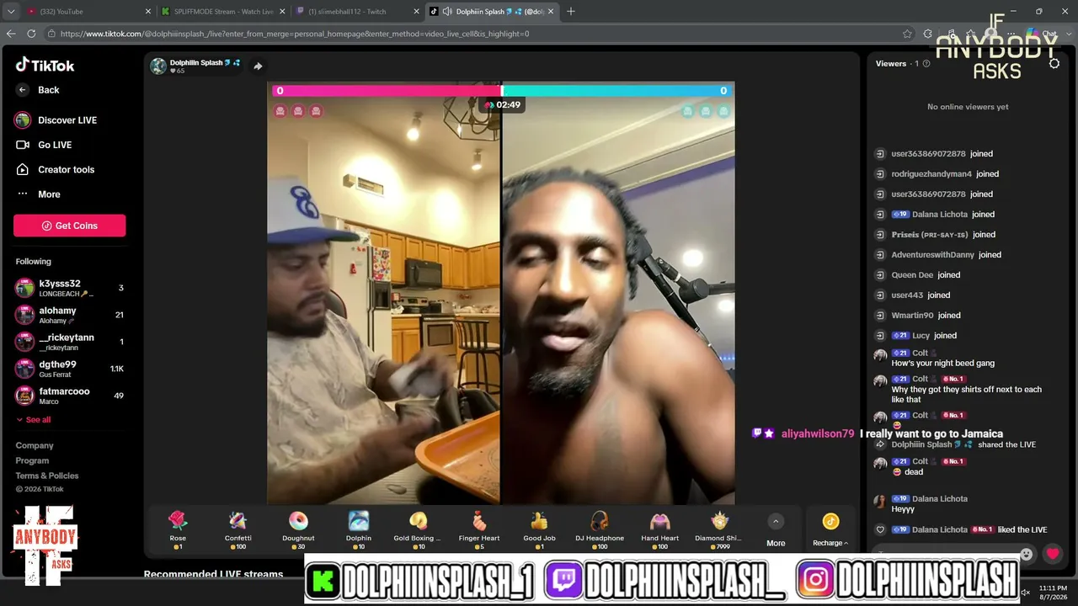
Task: Send the Good Job thumbs-up gift
Action: coord(539,529)
